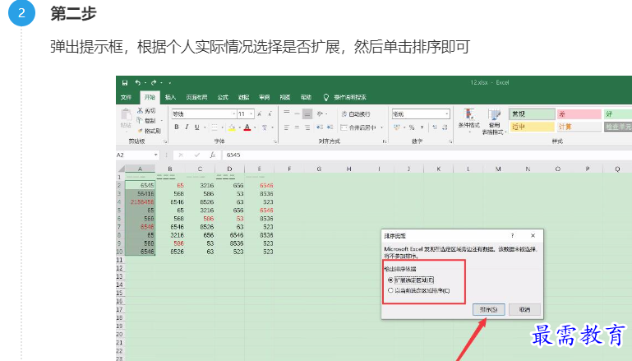This screenshot has height=361, width=632.
Task: Open Format as Table (套用表格格式) menu
Action: [494, 121]
